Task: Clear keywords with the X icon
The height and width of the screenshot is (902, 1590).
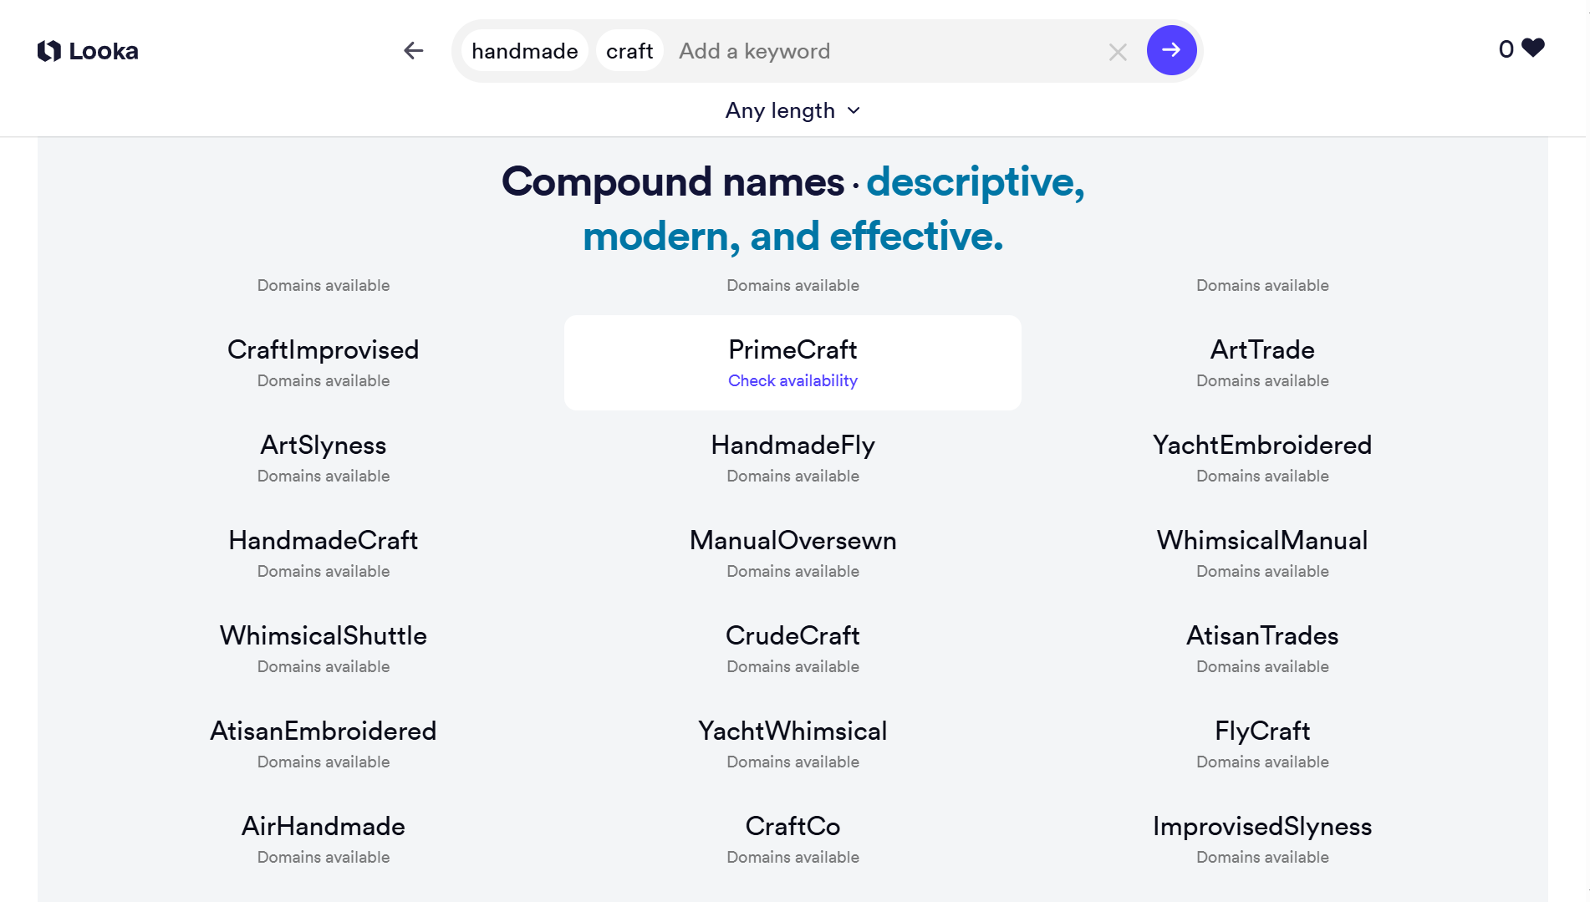Action: coord(1118,52)
